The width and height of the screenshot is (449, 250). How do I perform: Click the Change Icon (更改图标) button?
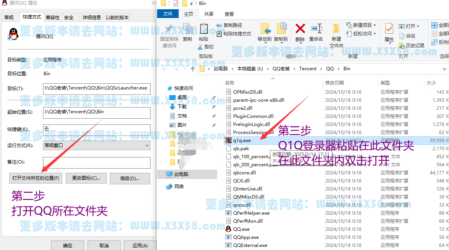click(86, 178)
